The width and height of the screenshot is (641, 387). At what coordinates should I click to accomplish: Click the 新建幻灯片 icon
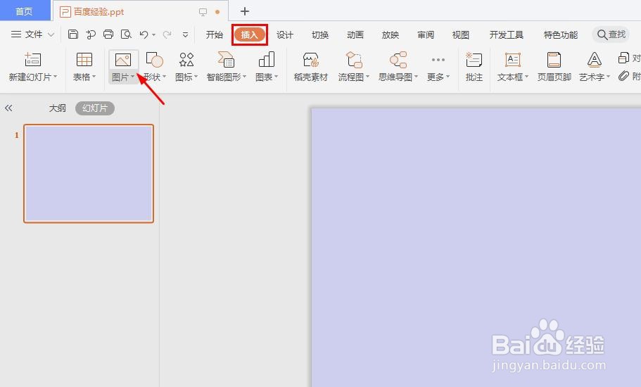pos(32,60)
